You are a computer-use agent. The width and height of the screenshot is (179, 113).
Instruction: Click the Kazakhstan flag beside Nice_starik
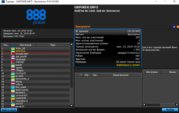click(13, 87)
